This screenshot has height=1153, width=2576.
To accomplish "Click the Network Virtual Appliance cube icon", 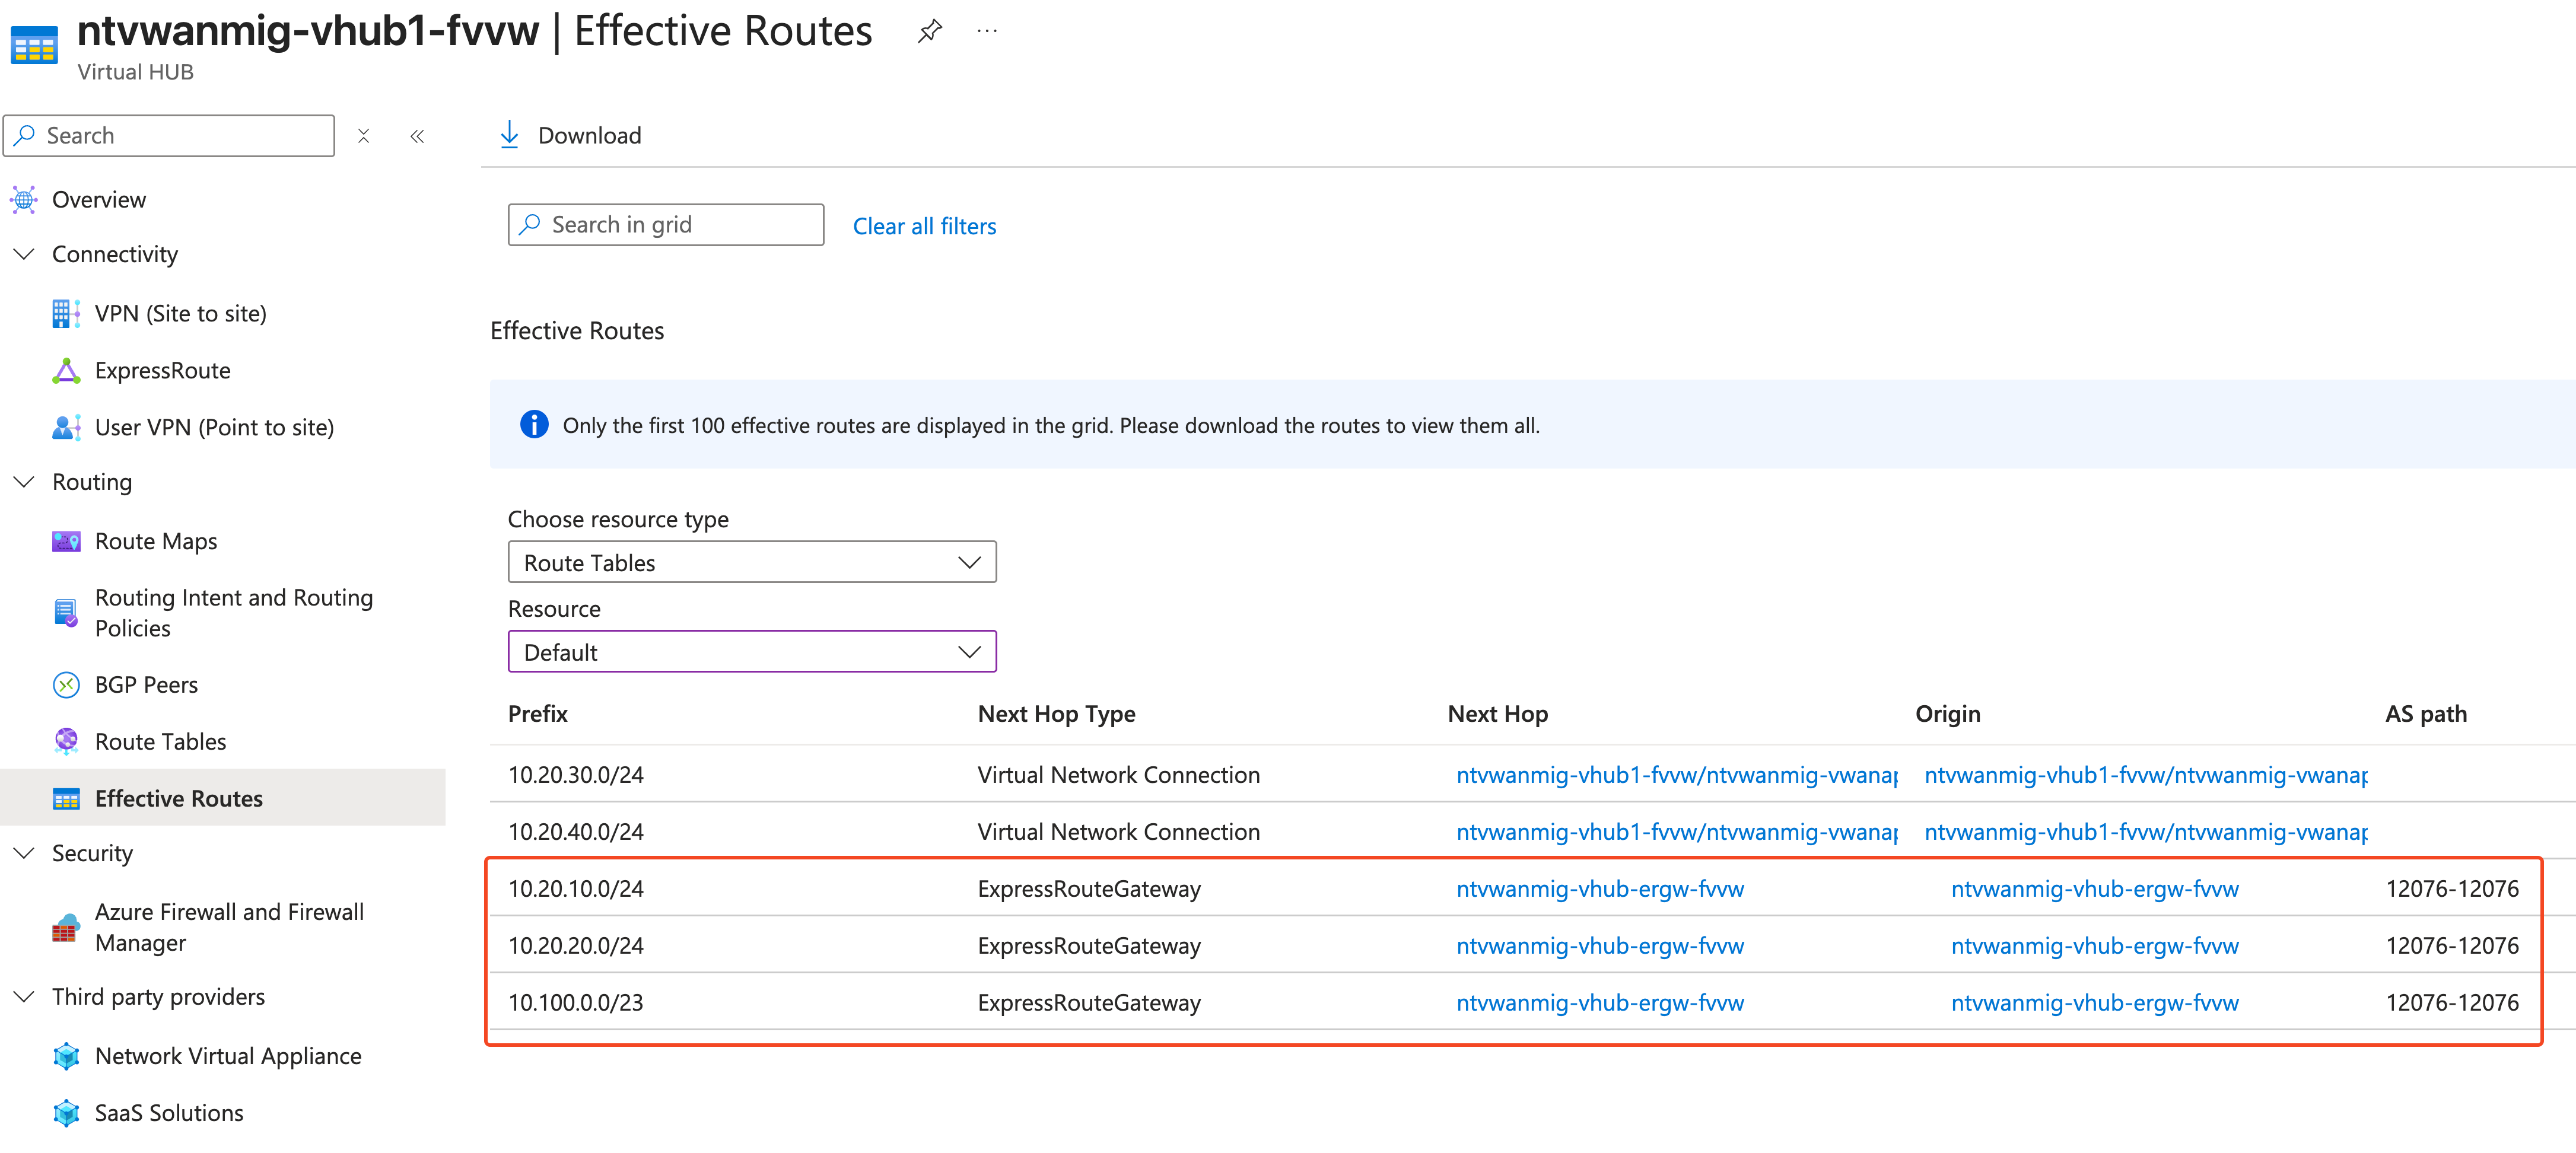I will 66,1057.
